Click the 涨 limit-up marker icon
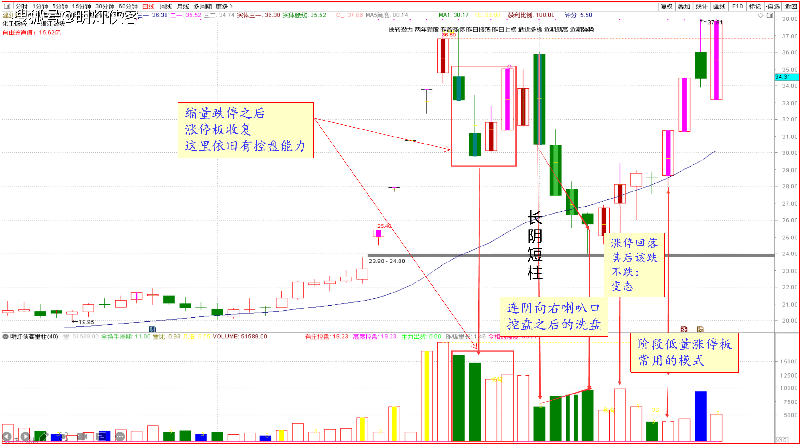The image size is (801, 445). 684,329
